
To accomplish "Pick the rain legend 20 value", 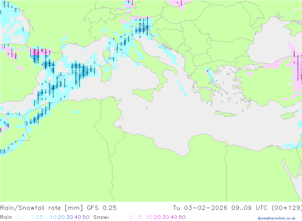I will tap(61, 217).
